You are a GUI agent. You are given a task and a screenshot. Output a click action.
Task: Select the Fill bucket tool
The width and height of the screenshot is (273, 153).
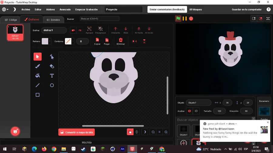[x=37, y=76]
